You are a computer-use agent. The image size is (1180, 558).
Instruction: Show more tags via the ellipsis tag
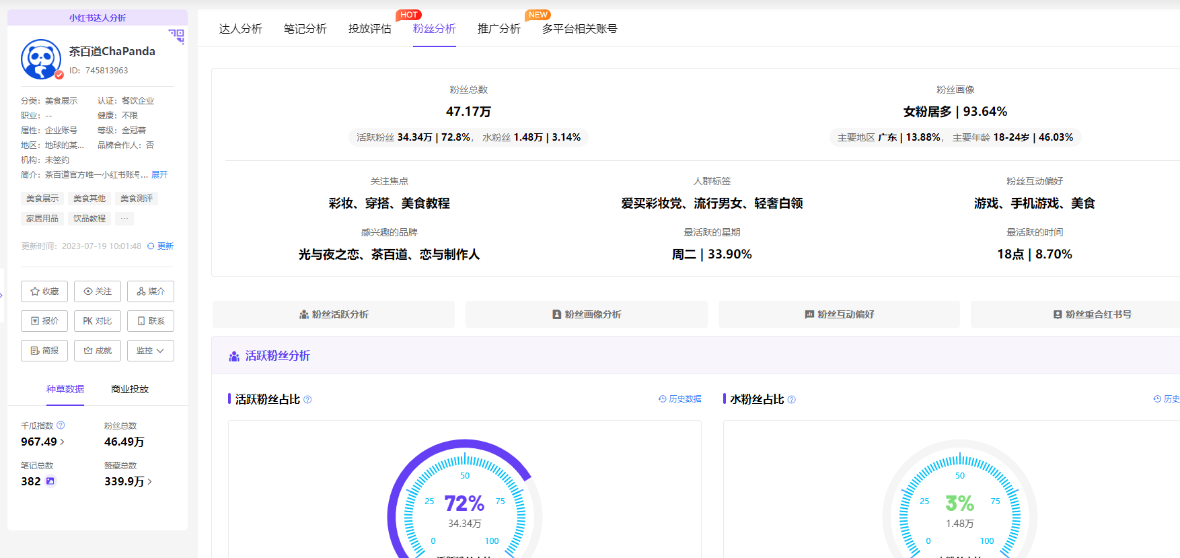pyautogui.click(x=124, y=219)
